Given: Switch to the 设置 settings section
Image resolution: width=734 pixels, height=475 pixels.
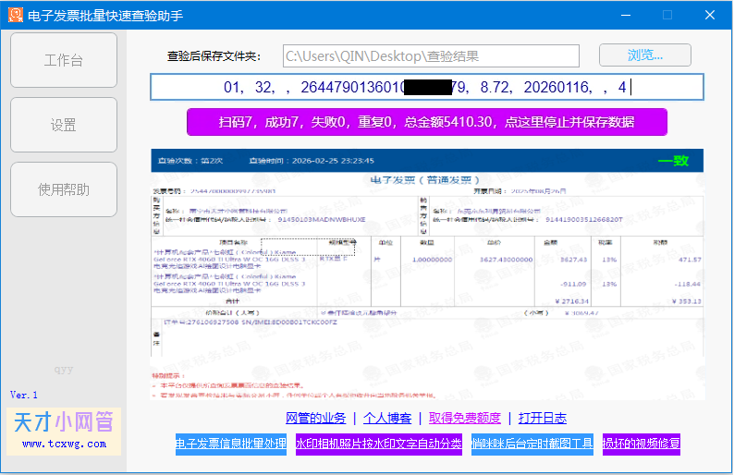Looking at the screenshot, I should pos(64,126).
